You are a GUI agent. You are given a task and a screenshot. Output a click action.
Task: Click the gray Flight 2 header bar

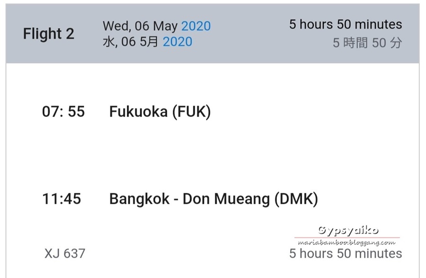point(213,34)
